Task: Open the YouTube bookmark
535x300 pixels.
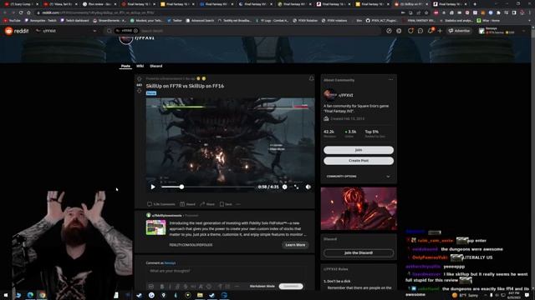Action: point(12,20)
